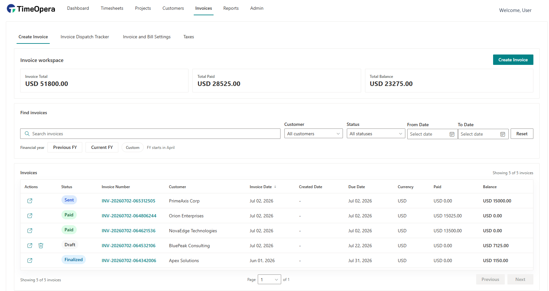Click paid amount USD 13500.00 cell
549x291 pixels.
[448, 231]
